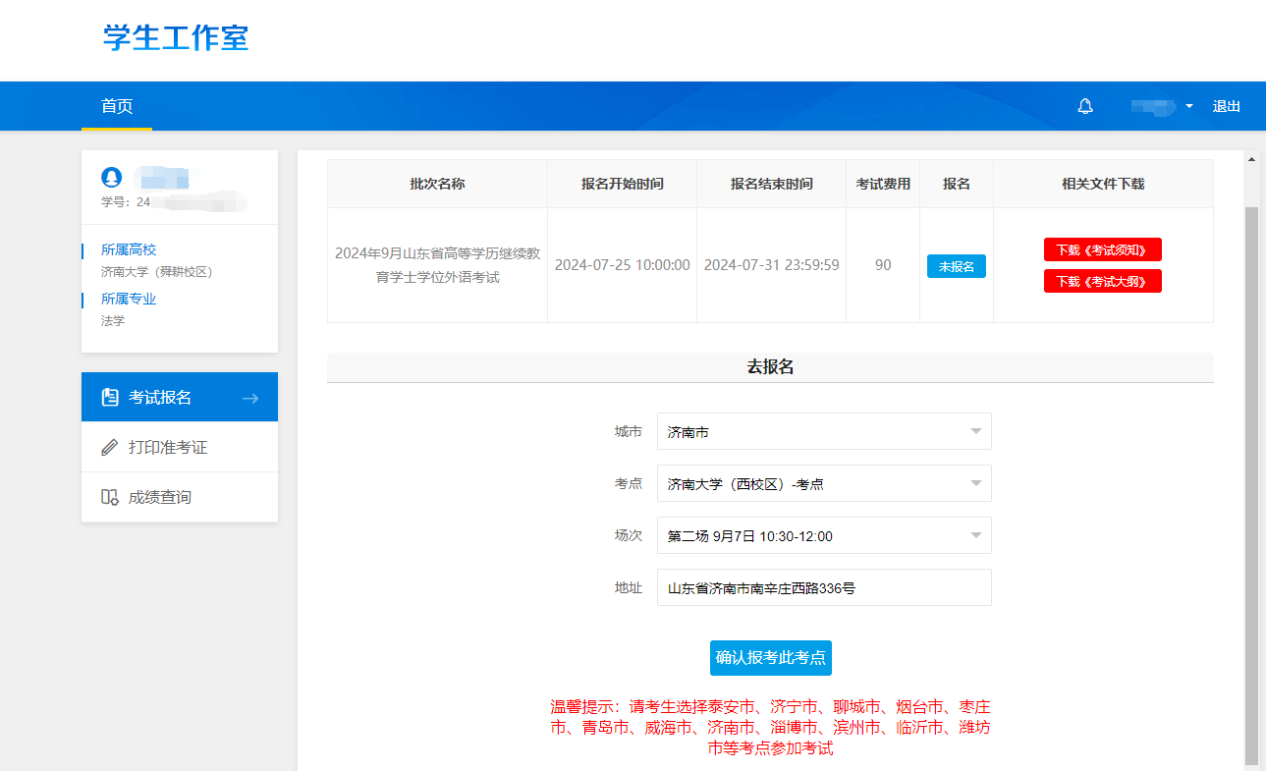Screen dimensions: 1266x771
Task: Download the 考试大纲 document
Action: pos(1102,281)
